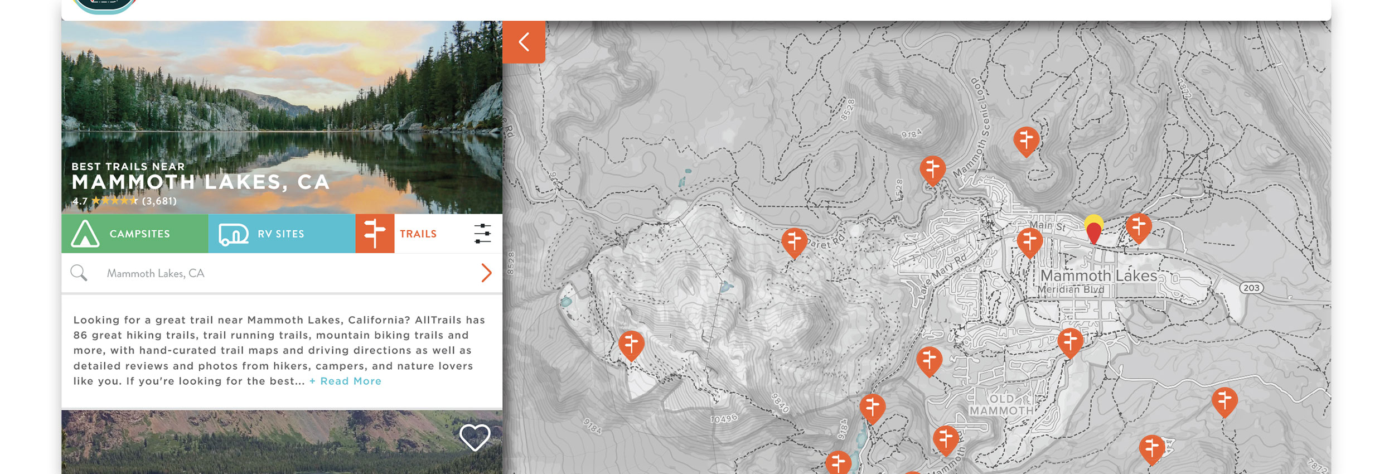This screenshot has height=474, width=1394.
Task: Click the RV camper icon
Action: click(233, 234)
